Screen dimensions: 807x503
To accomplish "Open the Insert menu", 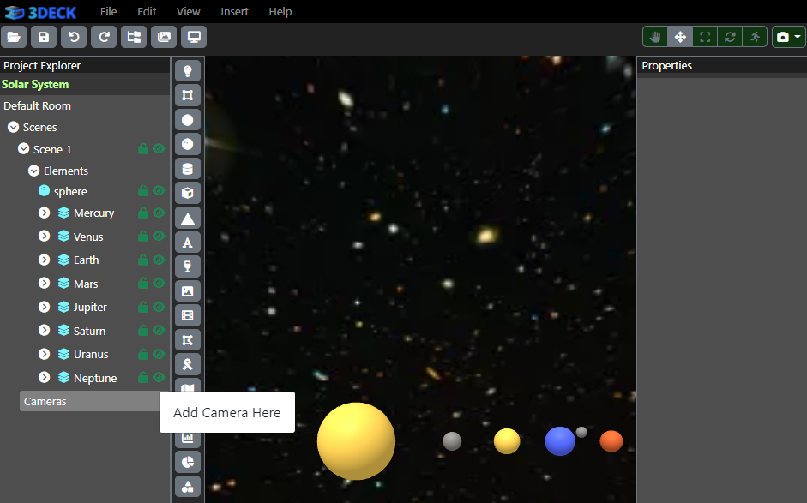I will click(234, 11).
